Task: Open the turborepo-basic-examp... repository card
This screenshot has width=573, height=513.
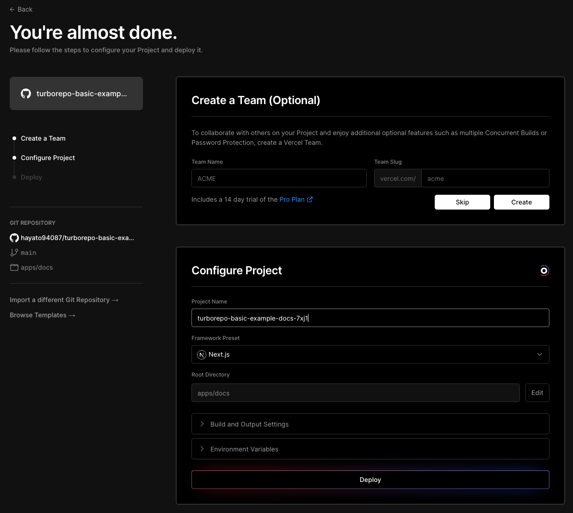Action: 76,93
